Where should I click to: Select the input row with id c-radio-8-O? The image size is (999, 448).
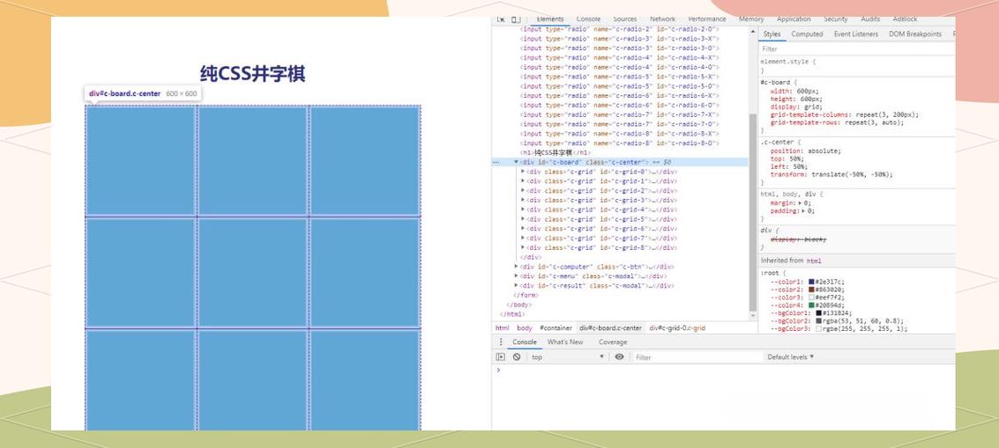point(619,143)
